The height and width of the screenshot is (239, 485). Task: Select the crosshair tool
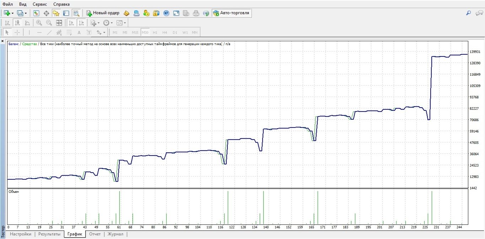click(17, 32)
